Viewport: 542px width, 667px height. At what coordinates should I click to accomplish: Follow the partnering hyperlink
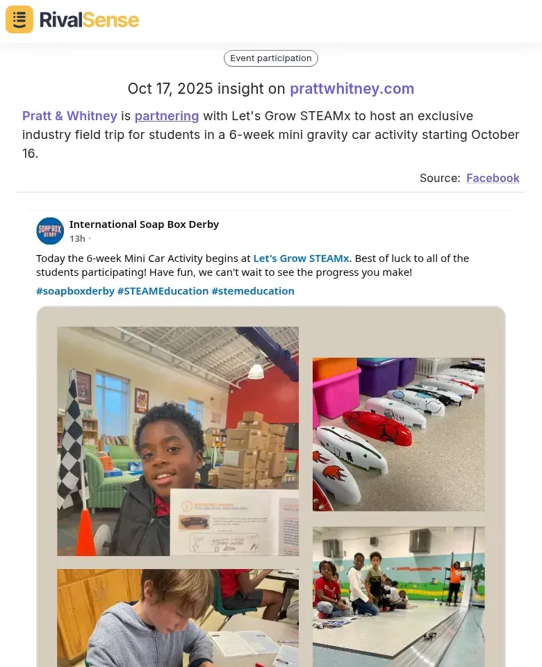(x=167, y=116)
